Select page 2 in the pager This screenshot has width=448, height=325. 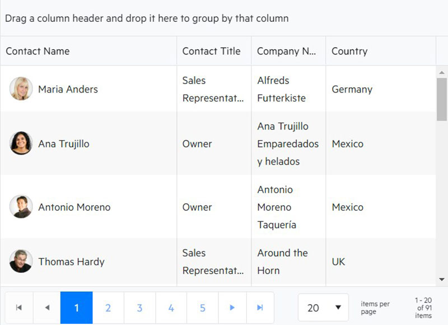[x=108, y=308]
